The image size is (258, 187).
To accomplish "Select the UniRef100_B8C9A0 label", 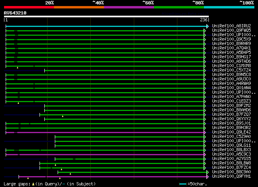I will pos(231,172).
